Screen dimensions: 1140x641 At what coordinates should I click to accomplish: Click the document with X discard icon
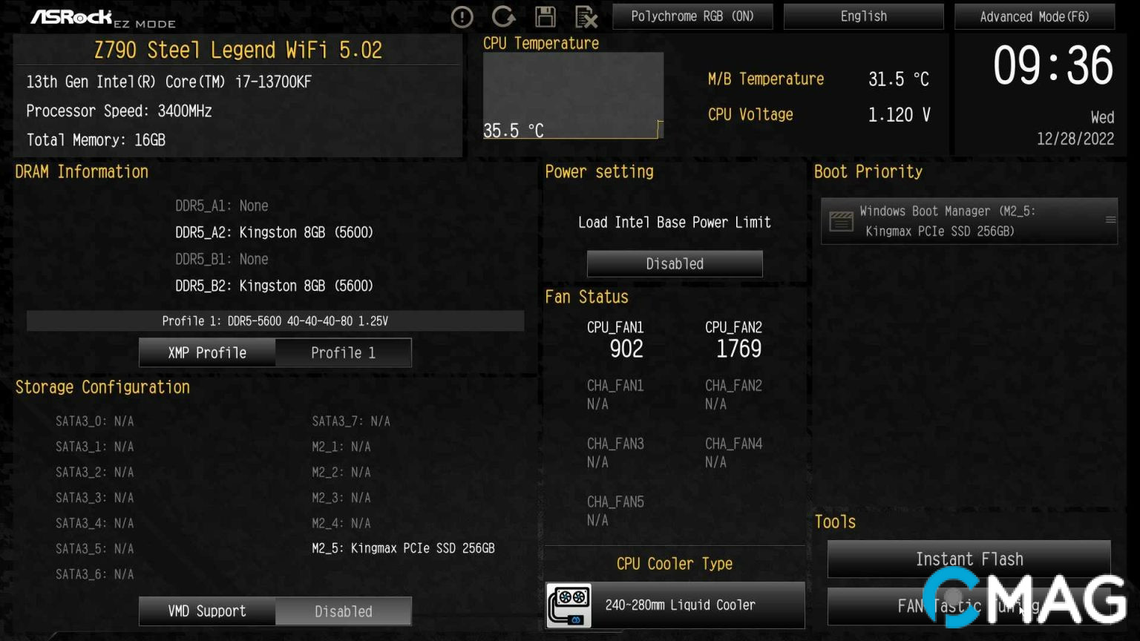(586, 16)
